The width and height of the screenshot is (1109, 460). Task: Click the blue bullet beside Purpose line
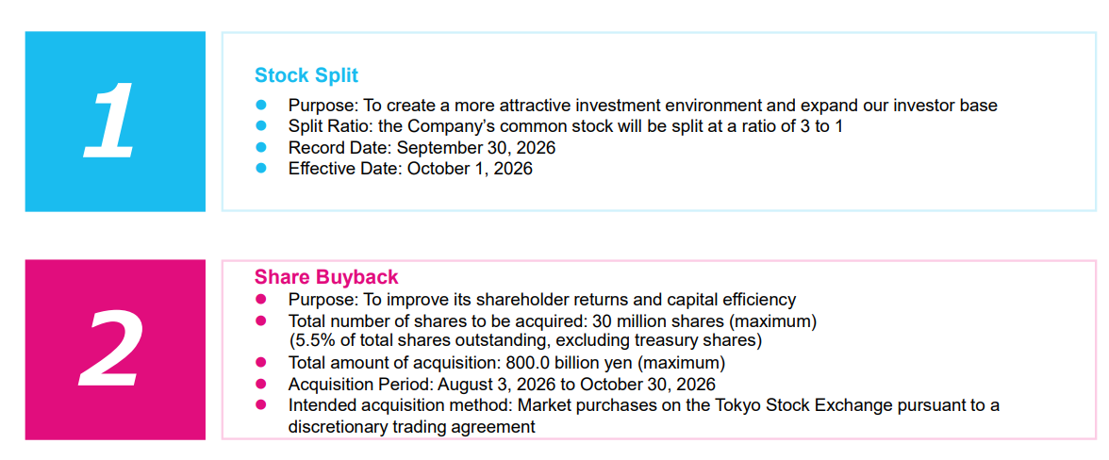[260, 106]
